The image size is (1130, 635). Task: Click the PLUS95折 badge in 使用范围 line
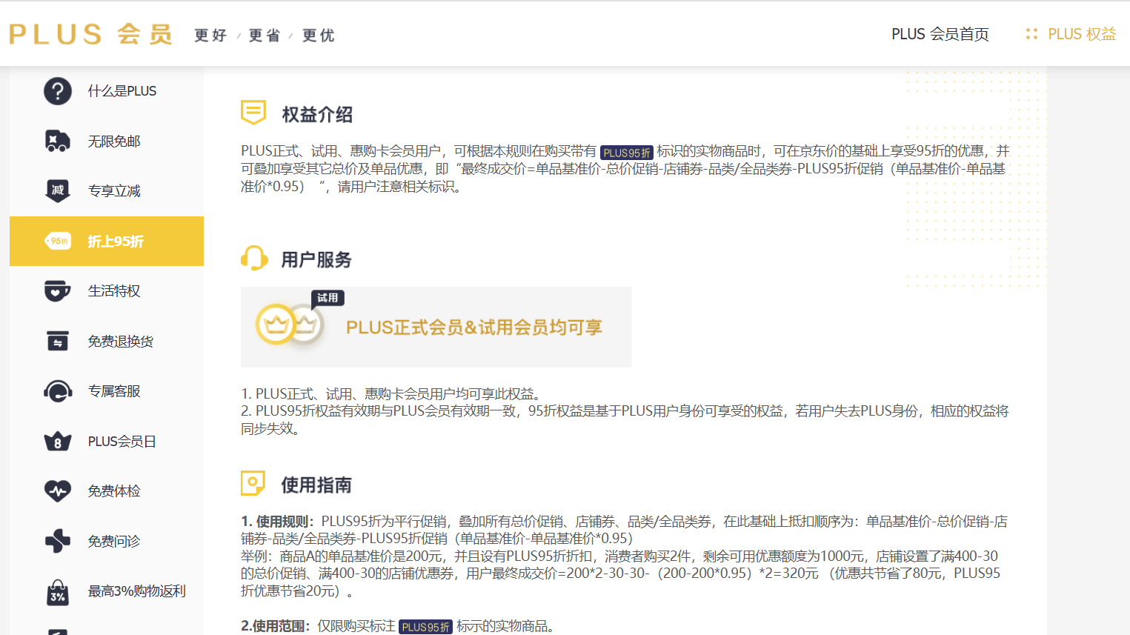tap(425, 627)
